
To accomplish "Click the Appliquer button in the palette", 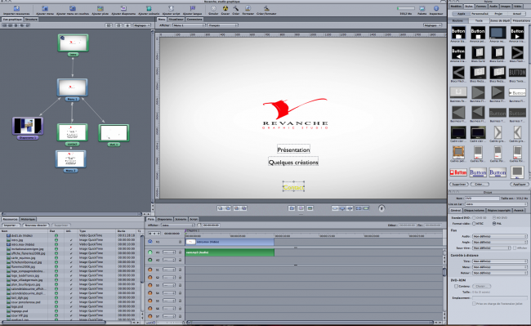I will (519, 184).
